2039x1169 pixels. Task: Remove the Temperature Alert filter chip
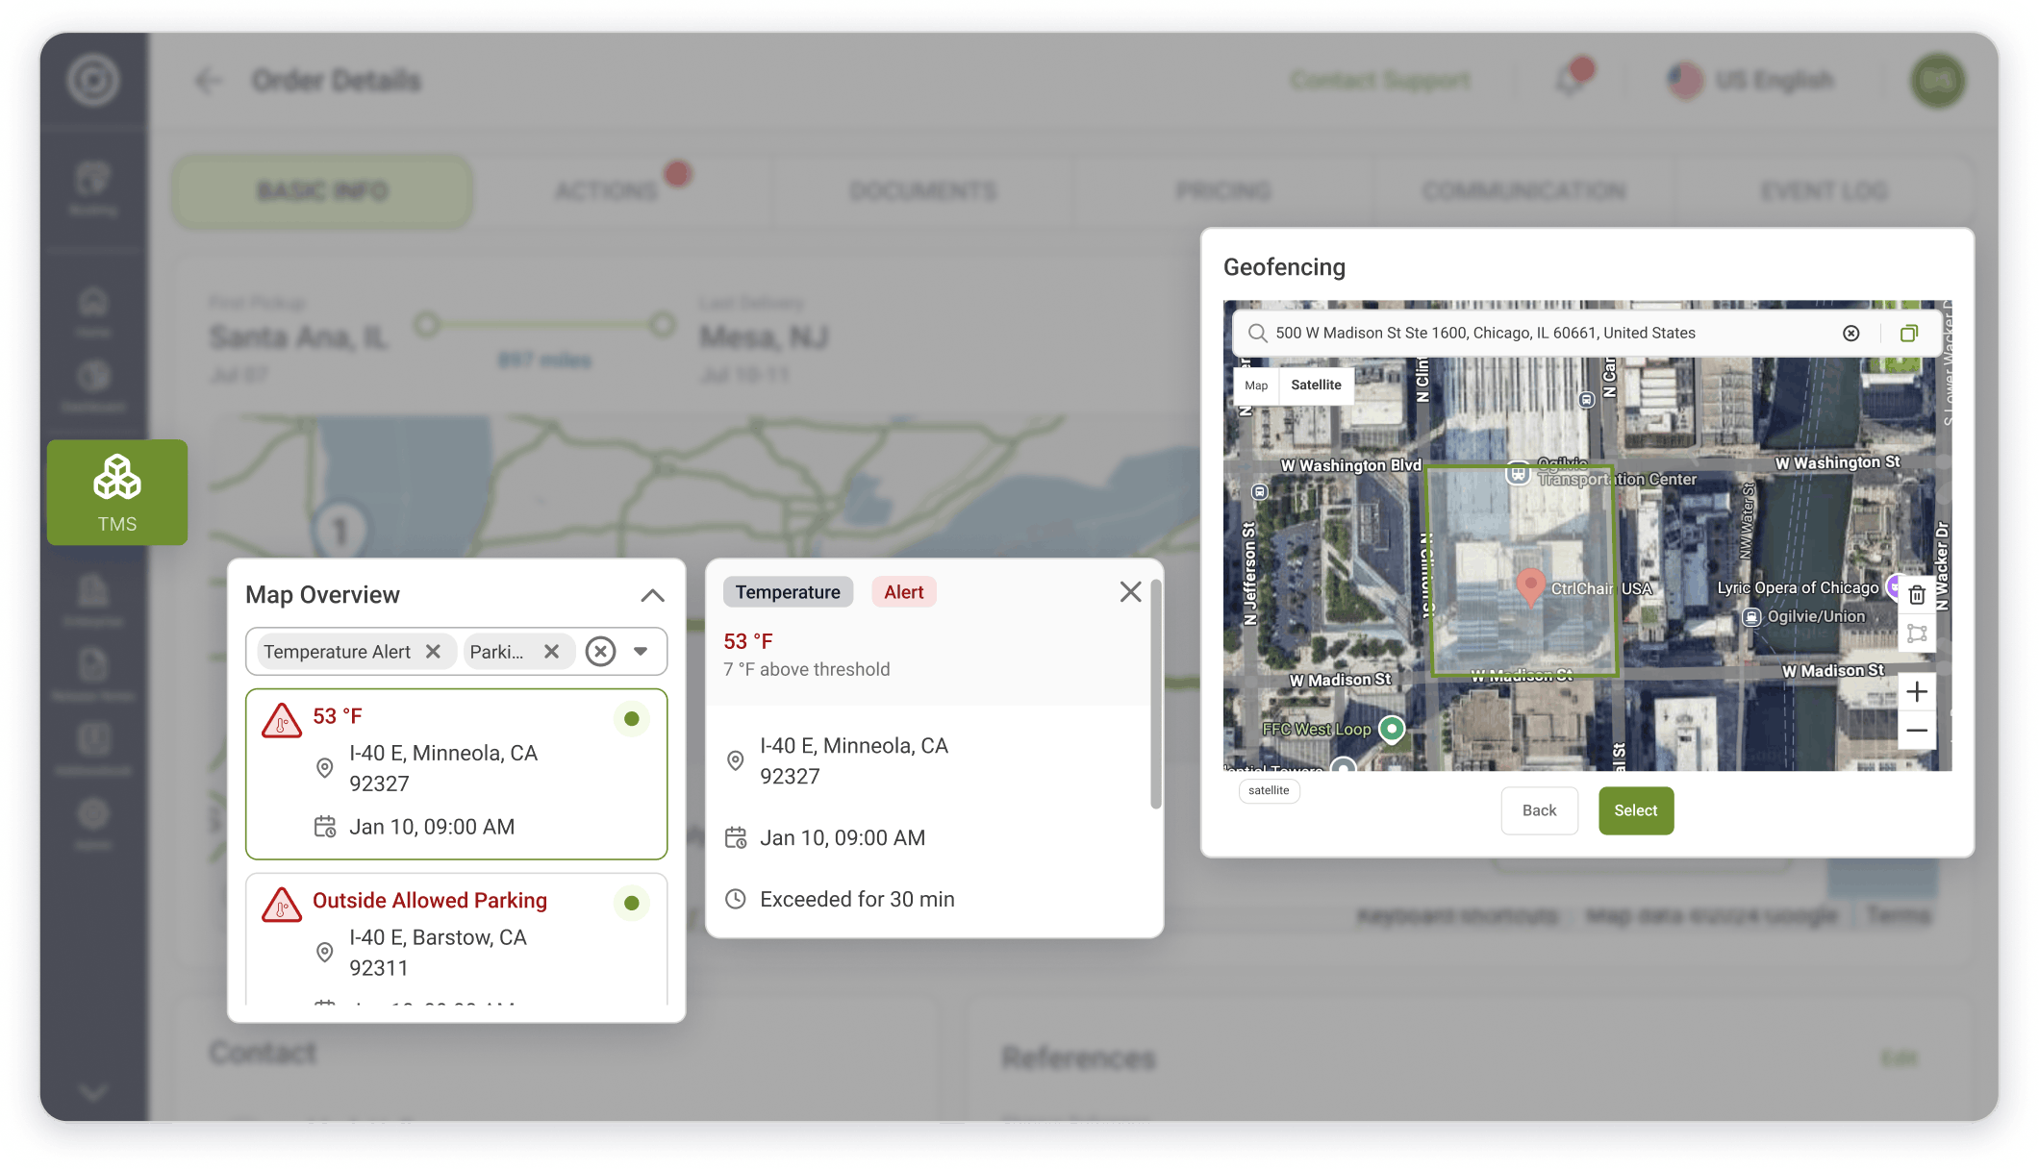pyautogui.click(x=433, y=652)
